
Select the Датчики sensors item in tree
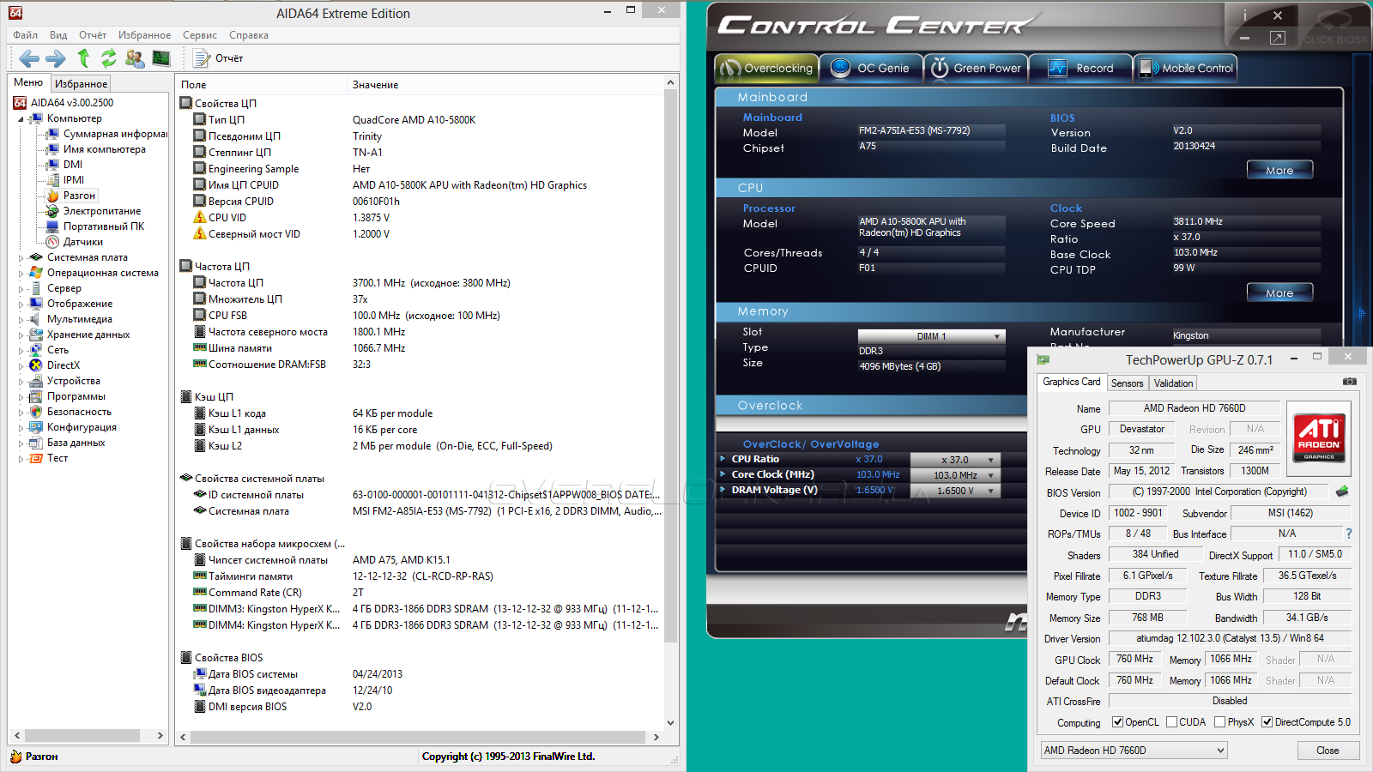75,242
